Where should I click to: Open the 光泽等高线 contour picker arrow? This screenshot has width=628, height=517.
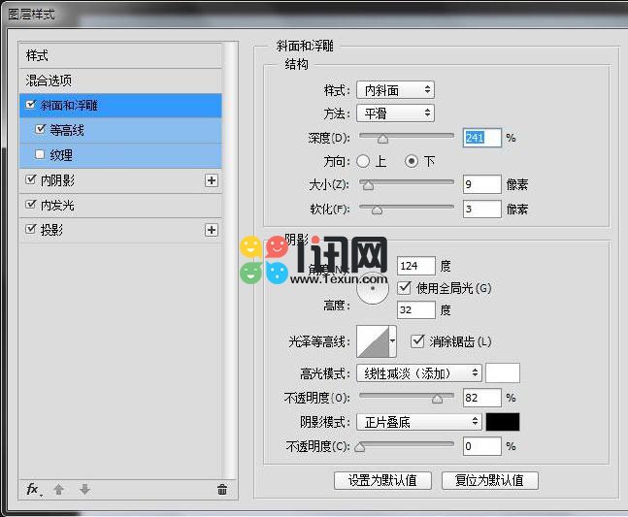[x=392, y=340]
